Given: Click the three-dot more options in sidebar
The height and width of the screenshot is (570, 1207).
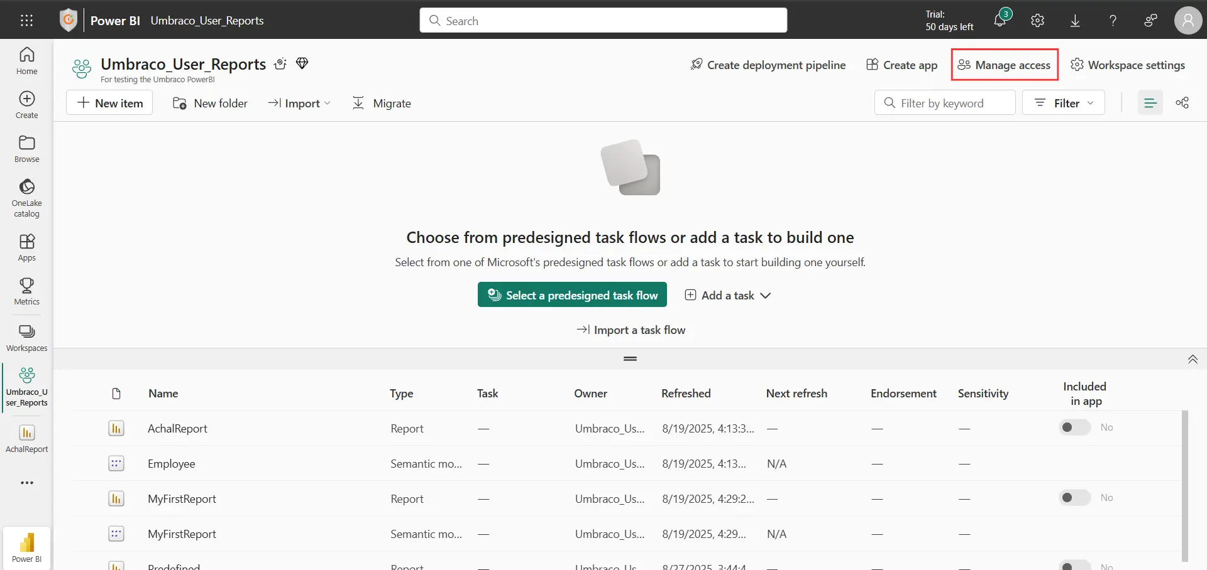Looking at the screenshot, I should 26,483.
